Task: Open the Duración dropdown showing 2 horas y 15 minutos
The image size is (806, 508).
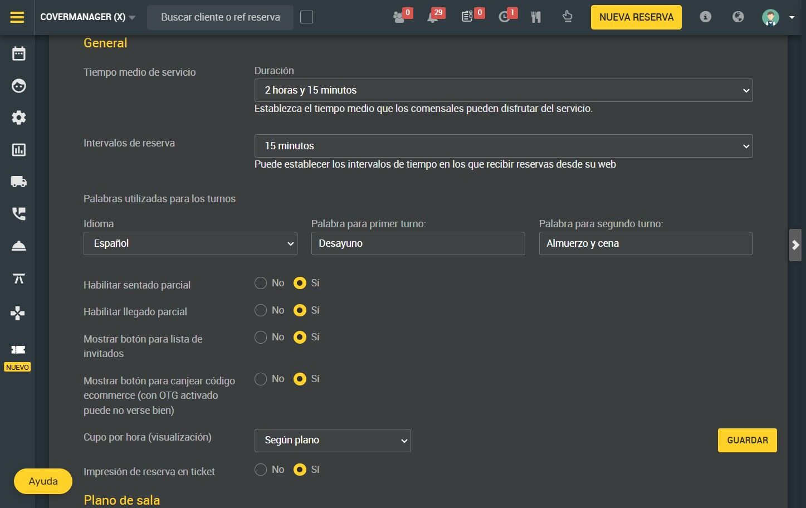Action: (504, 90)
